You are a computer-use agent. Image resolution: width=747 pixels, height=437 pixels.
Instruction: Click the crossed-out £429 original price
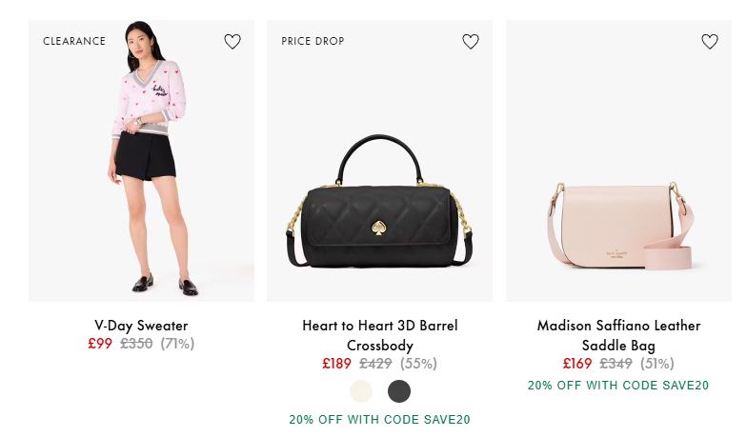(375, 363)
